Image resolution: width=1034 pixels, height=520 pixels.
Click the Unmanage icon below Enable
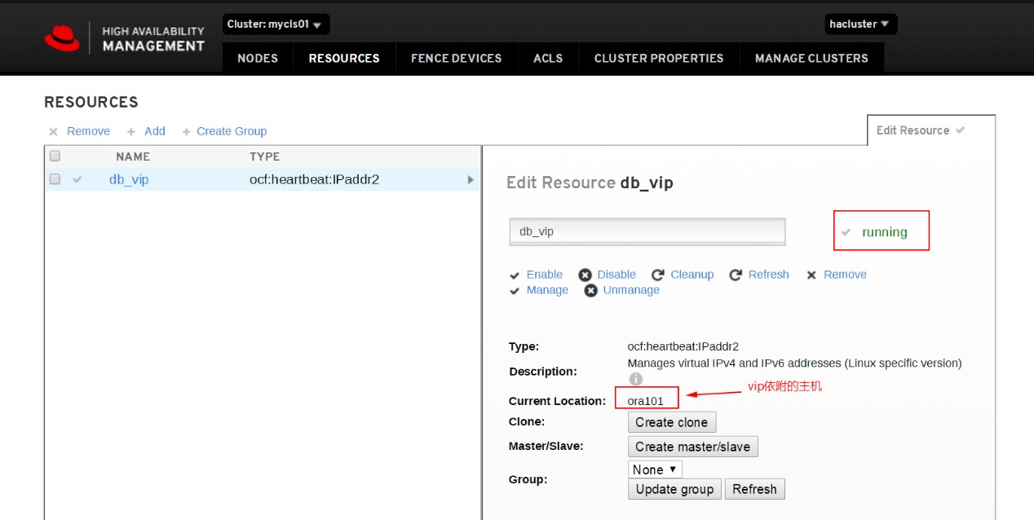coord(590,290)
